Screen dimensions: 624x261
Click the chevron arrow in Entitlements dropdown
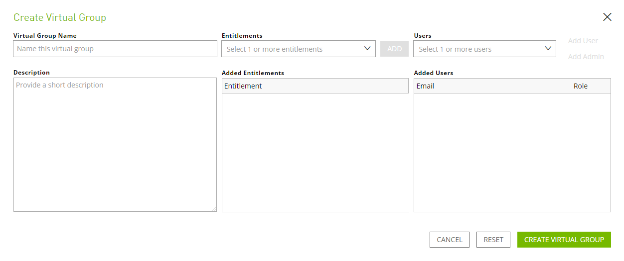pyautogui.click(x=367, y=49)
